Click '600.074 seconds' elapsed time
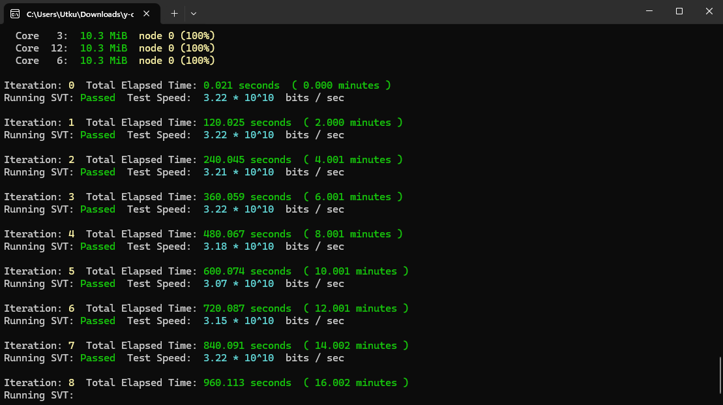The width and height of the screenshot is (723, 405). point(247,271)
